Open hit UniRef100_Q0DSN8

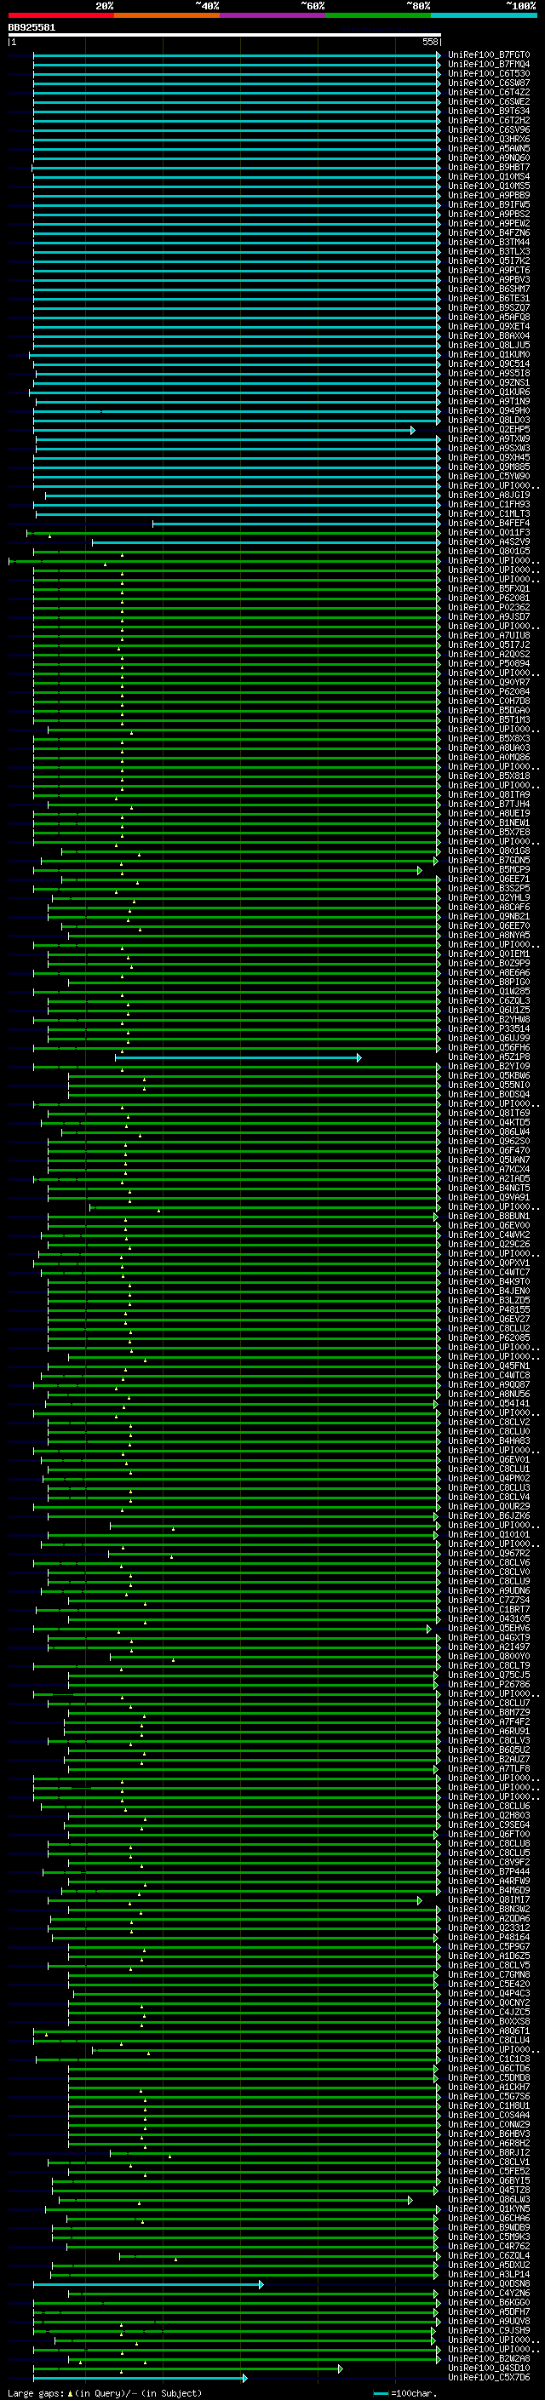tap(488, 2283)
